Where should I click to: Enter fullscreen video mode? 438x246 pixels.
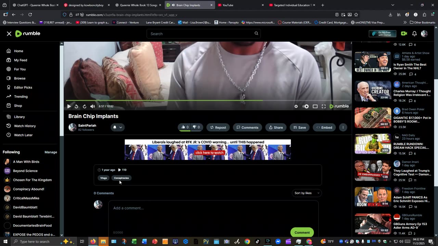pos(324,106)
